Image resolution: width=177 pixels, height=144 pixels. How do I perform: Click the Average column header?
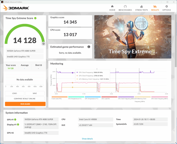click(25, 65)
